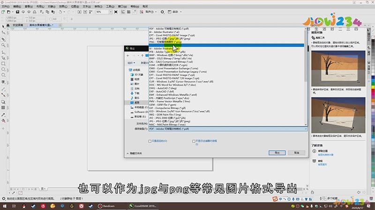375x210 pixels.
Task: Open the 文件 File menu
Action: [x=6, y=7]
